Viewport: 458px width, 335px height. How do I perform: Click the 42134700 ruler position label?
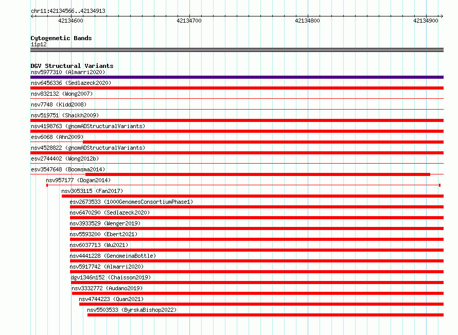(x=189, y=21)
